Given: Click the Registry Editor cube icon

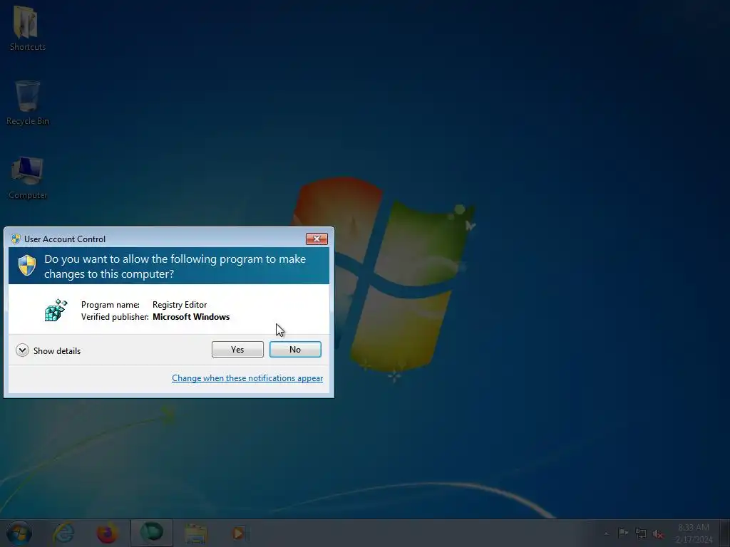Looking at the screenshot, I should click(x=56, y=311).
